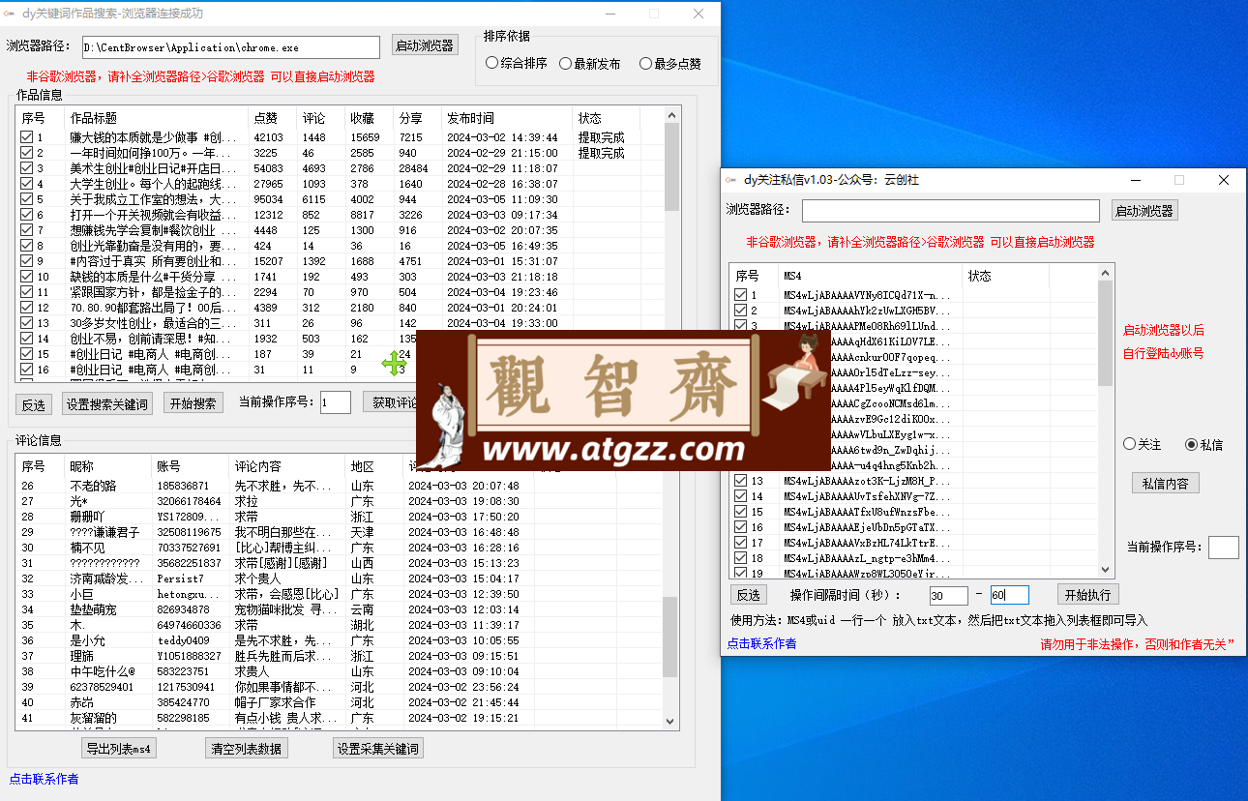Open 设置采集关键词 settings

(378, 749)
